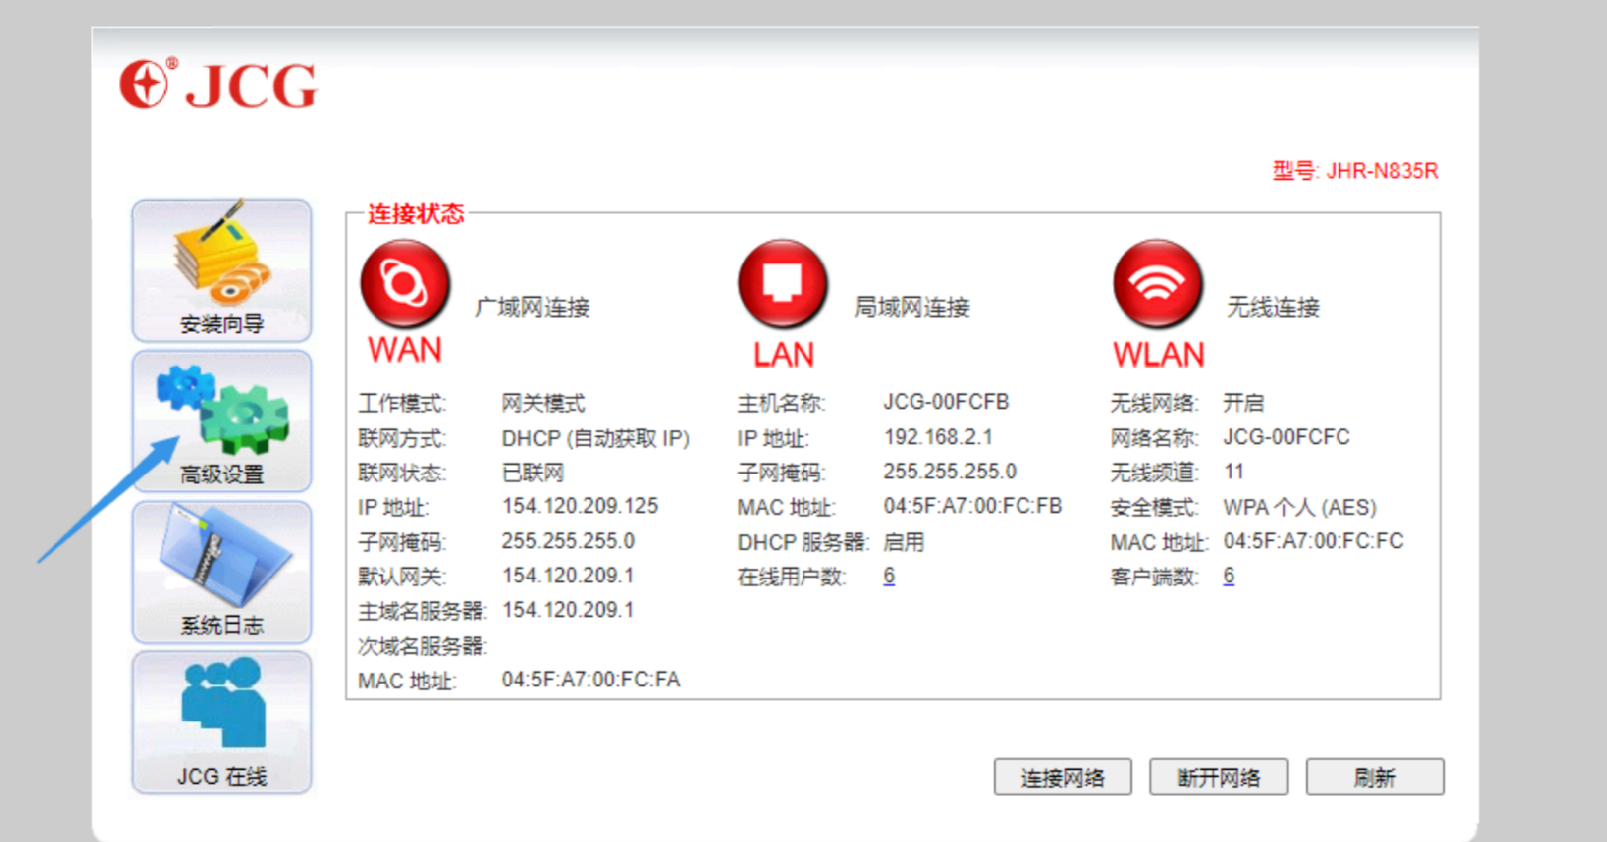1607x842 pixels.
Task: Open the 在线用户数 count link 6
Action: (x=889, y=577)
